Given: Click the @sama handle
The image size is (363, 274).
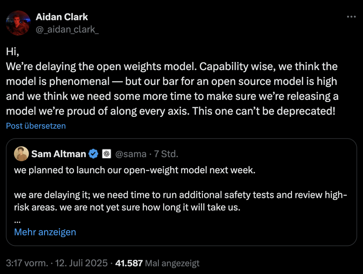Looking at the screenshot, I should tap(131, 154).
